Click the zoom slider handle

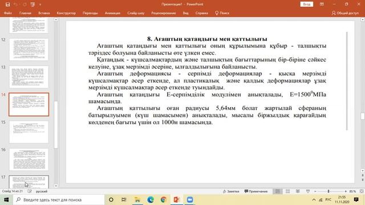point(328,191)
